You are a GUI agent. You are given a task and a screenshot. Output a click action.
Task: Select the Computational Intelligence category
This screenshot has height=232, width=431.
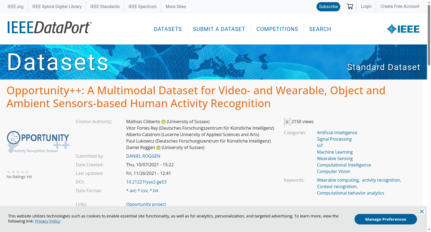coord(344,165)
